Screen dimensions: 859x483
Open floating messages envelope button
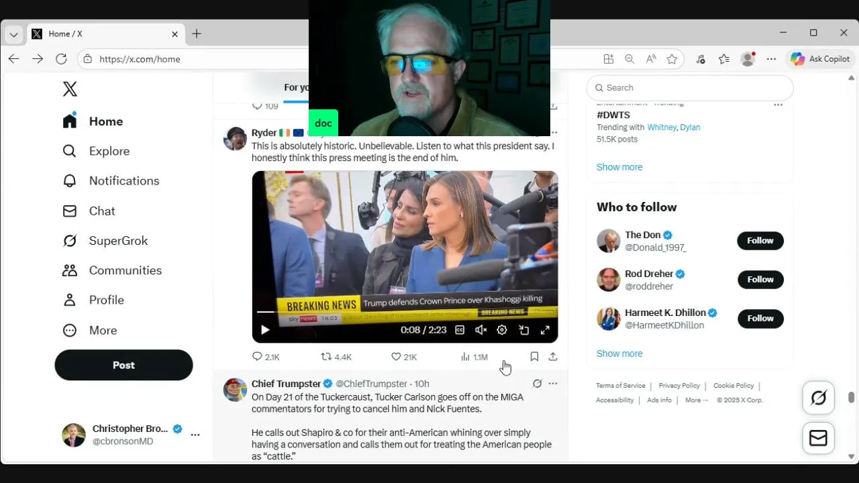pyautogui.click(x=819, y=438)
